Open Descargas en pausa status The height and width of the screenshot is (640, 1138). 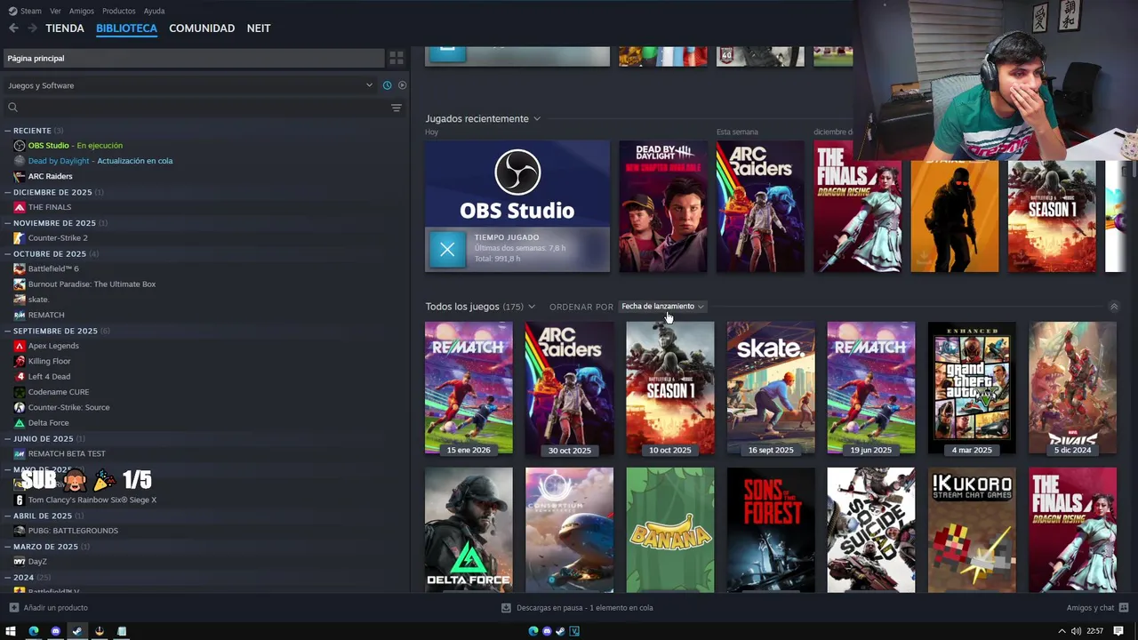click(577, 608)
